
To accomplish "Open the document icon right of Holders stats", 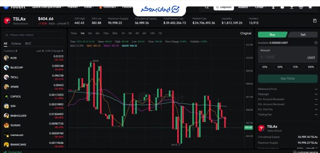I will coord(315,21).
